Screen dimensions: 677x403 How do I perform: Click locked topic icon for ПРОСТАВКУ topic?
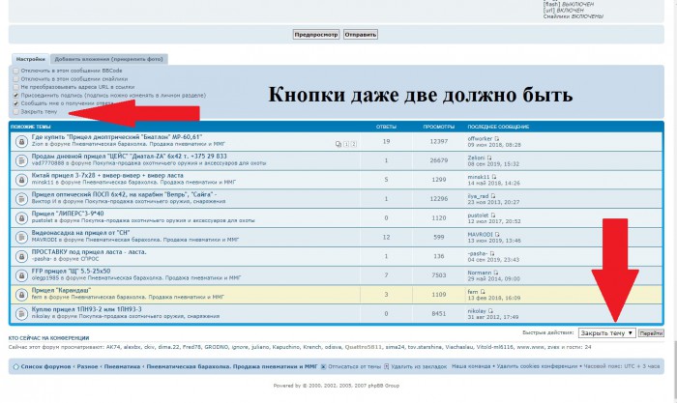pyautogui.click(x=21, y=256)
